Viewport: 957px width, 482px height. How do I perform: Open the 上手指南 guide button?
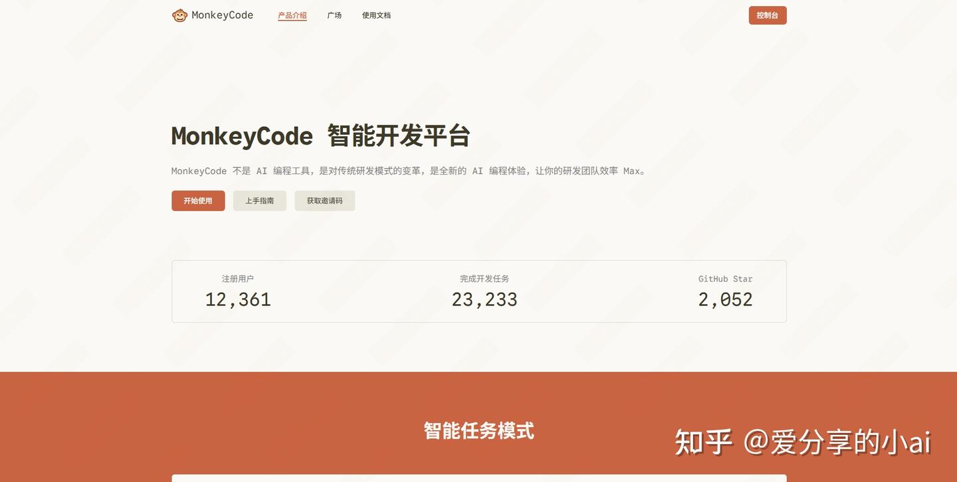point(260,201)
